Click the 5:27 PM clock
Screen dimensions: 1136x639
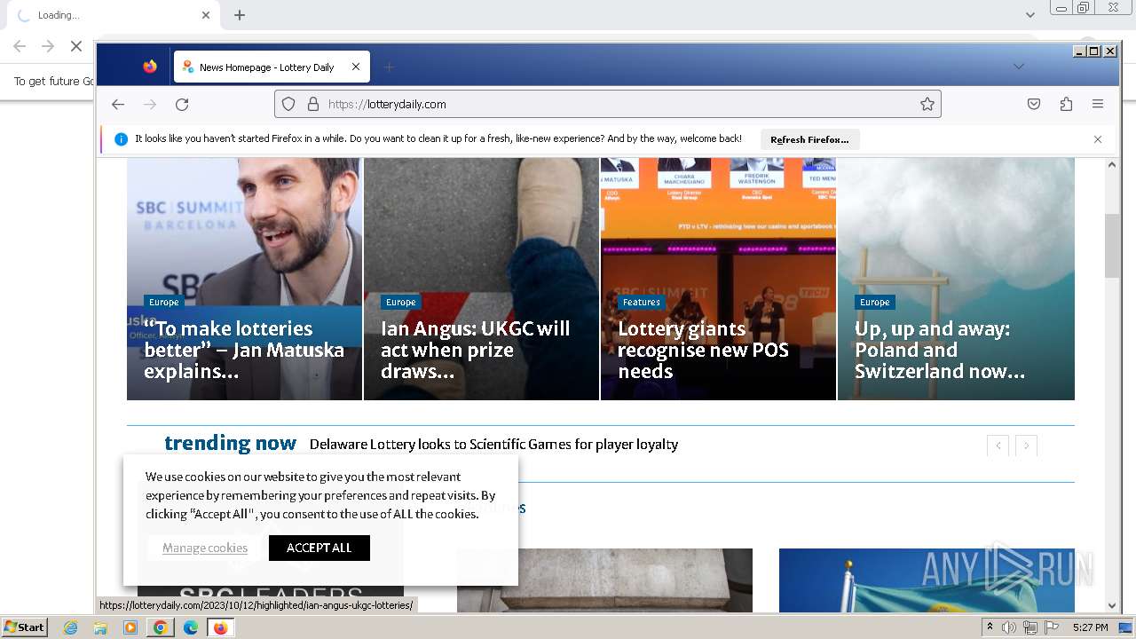point(1090,627)
